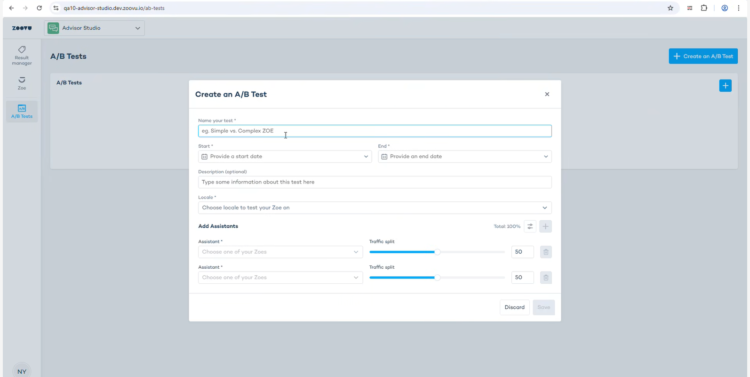Screen dimensions: 750x377
Task: Open the browser tab search icon
Action: pyautogui.click(x=690, y=8)
